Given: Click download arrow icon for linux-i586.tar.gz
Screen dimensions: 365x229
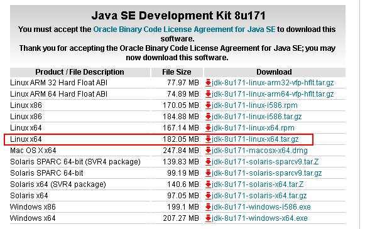Looking at the screenshot, I should point(208,117).
